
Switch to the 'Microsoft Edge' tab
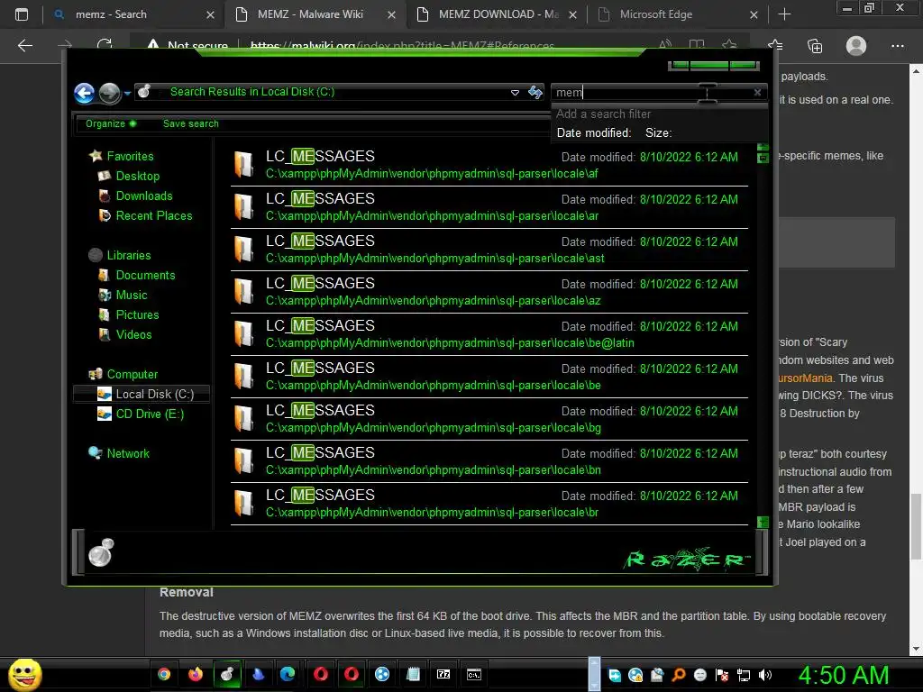(678, 14)
